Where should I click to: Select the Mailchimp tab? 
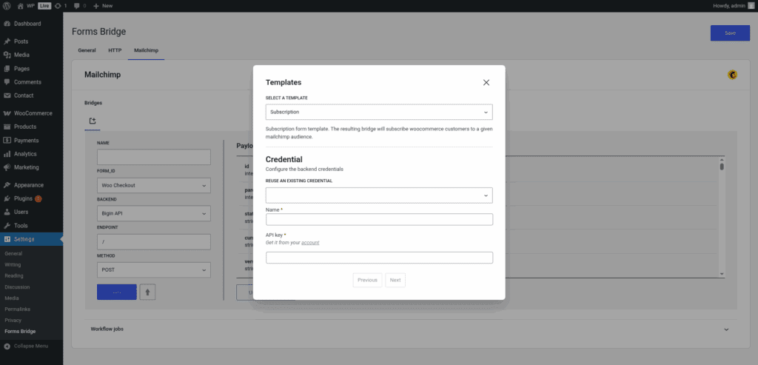[146, 50]
